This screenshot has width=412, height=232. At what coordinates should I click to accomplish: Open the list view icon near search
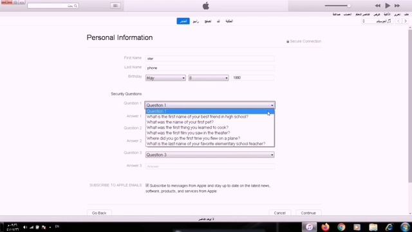(x=115, y=6)
